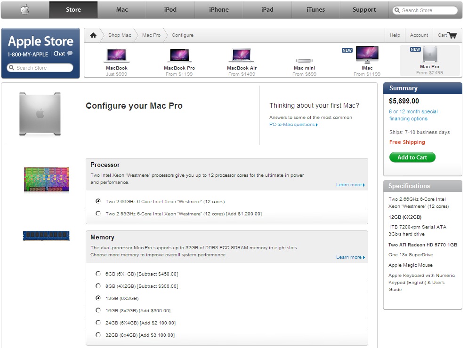Choose 32GB (8x4GB) memory option
Viewport: 468px width, 348px height.
98,334
